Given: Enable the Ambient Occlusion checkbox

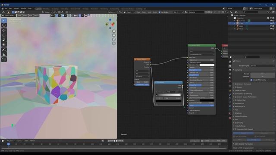Looking at the screenshot, I should (235, 84).
